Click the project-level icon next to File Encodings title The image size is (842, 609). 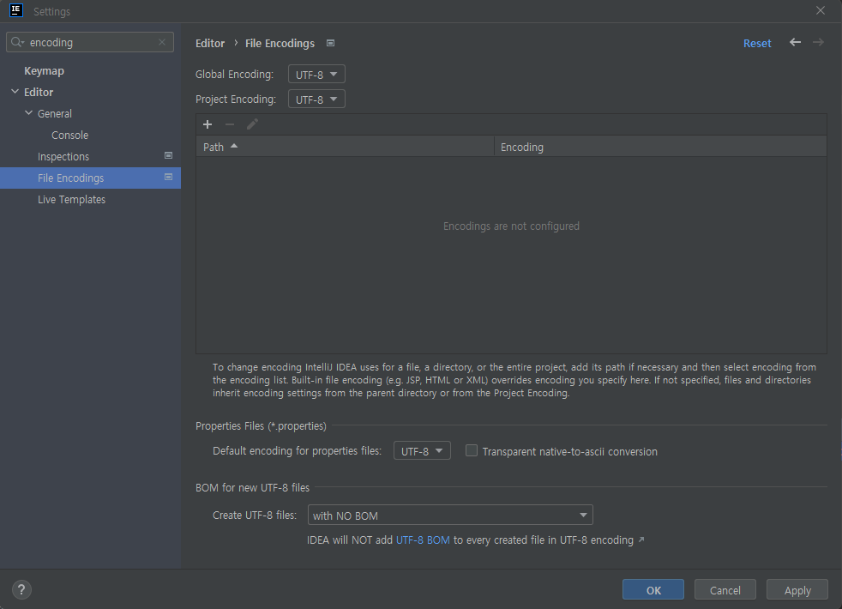point(331,43)
